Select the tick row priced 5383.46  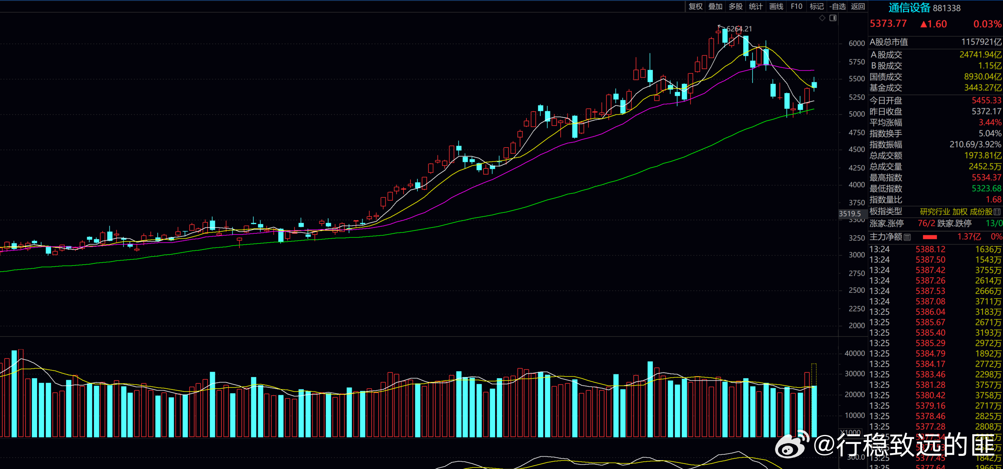click(935, 374)
